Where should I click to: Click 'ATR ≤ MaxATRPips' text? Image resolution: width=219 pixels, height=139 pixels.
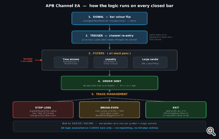click(x=150, y=64)
